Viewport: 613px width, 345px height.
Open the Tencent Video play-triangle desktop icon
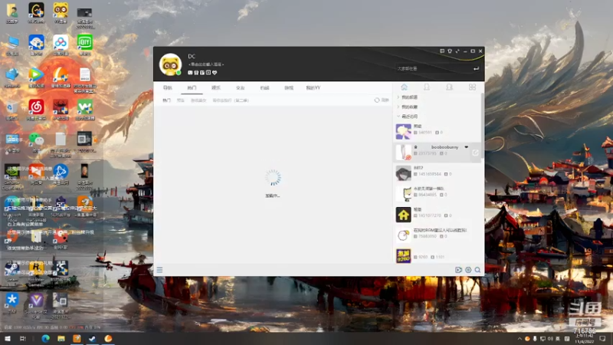tap(36, 77)
